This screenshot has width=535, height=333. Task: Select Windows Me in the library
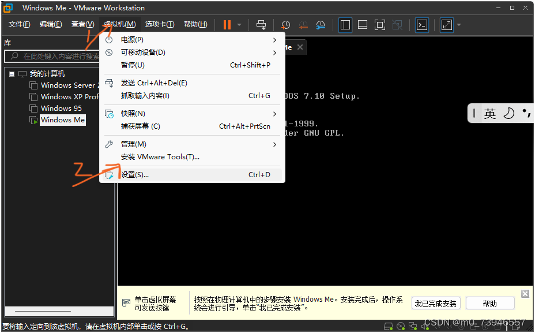click(x=63, y=120)
